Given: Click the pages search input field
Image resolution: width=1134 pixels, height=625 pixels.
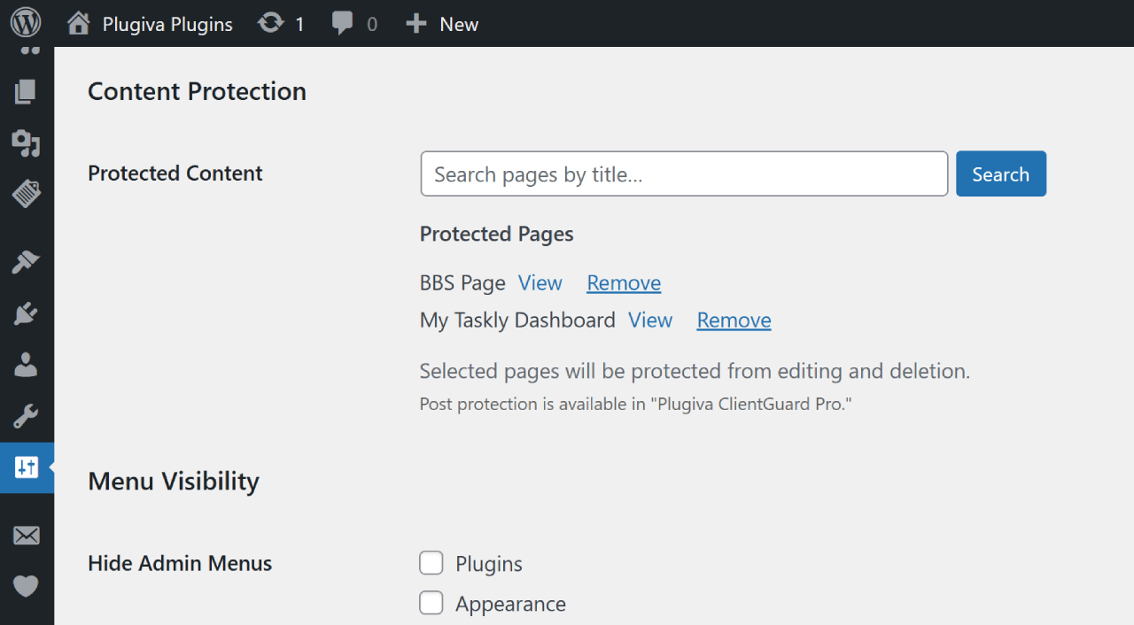Looking at the screenshot, I should tap(682, 174).
